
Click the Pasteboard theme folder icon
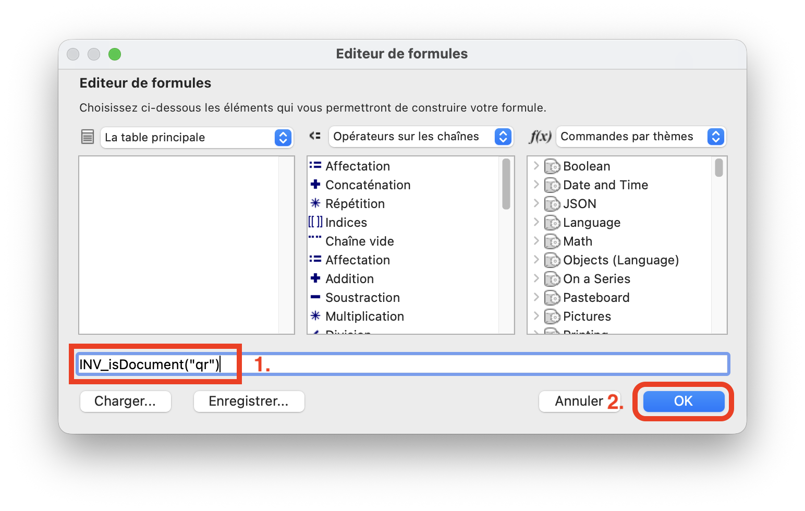pyautogui.click(x=552, y=298)
